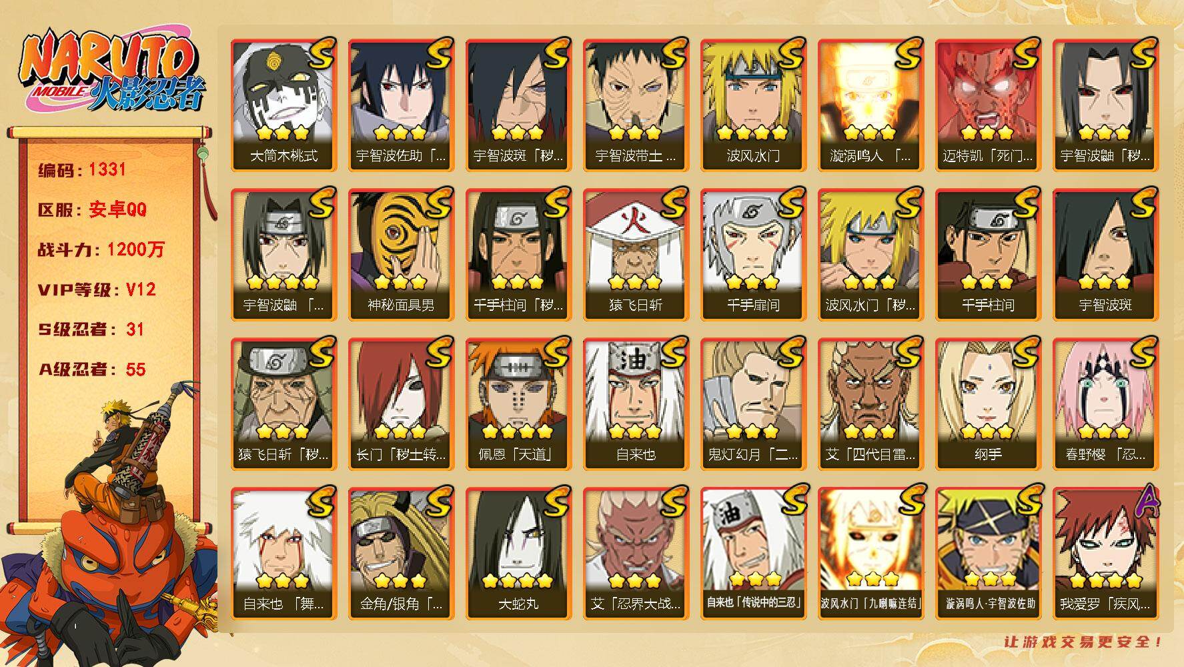Select the 漩涡鸣人·宇智波佐助 card
Image resolution: width=1184 pixels, height=667 pixels.
coord(988,554)
